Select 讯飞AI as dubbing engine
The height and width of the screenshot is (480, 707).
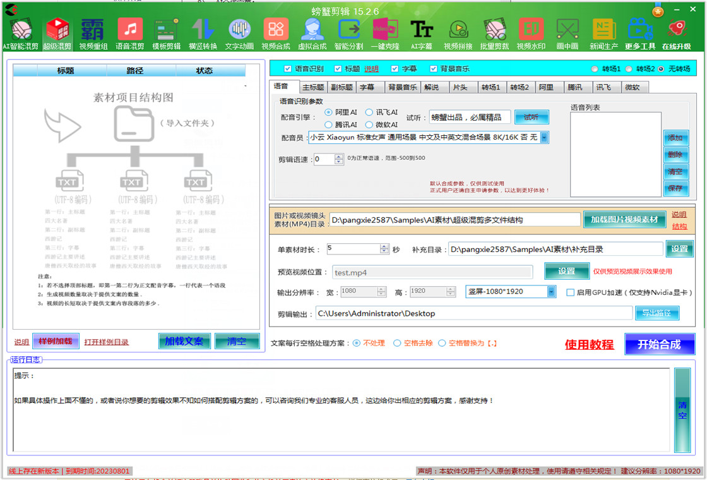[369, 112]
